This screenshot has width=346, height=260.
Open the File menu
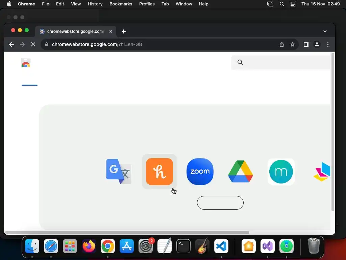tap(46, 4)
